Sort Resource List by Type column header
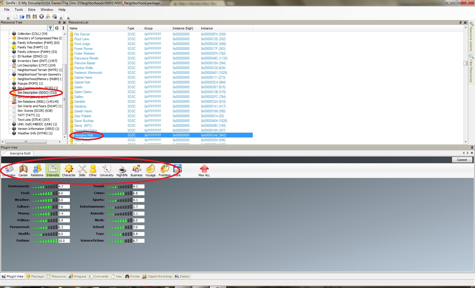Image resolution: width=475 pixels, height=288 pixels. tap(134, 28)
